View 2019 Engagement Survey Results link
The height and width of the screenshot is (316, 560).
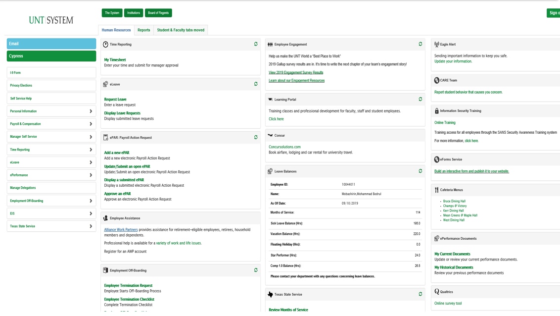(x=296, y=73)
